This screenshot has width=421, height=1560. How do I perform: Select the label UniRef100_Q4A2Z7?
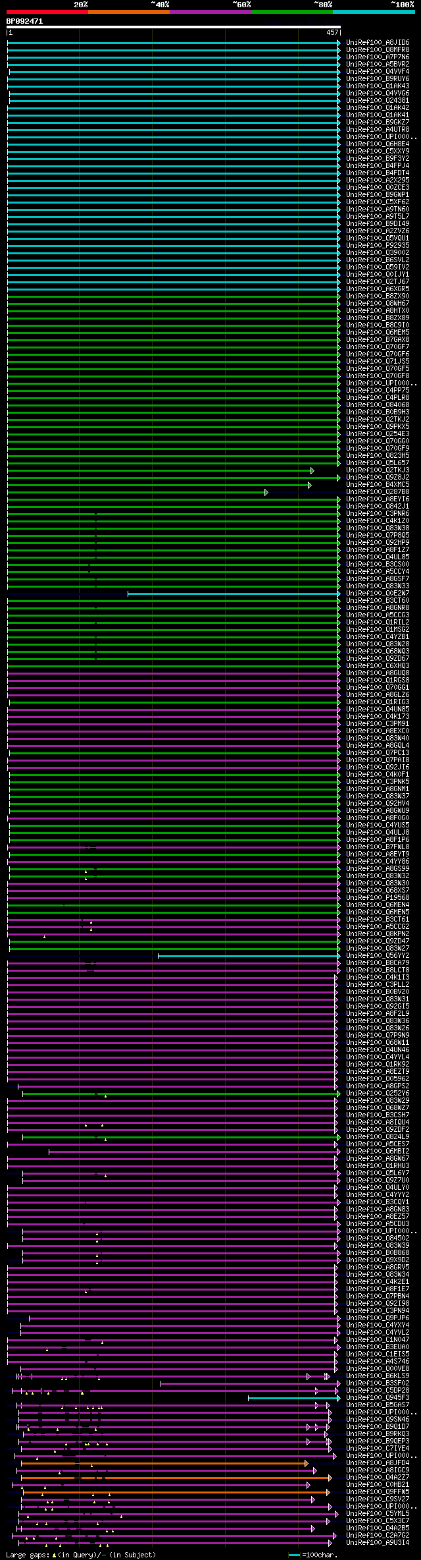pyautogui.click(x=378, y=1478)
